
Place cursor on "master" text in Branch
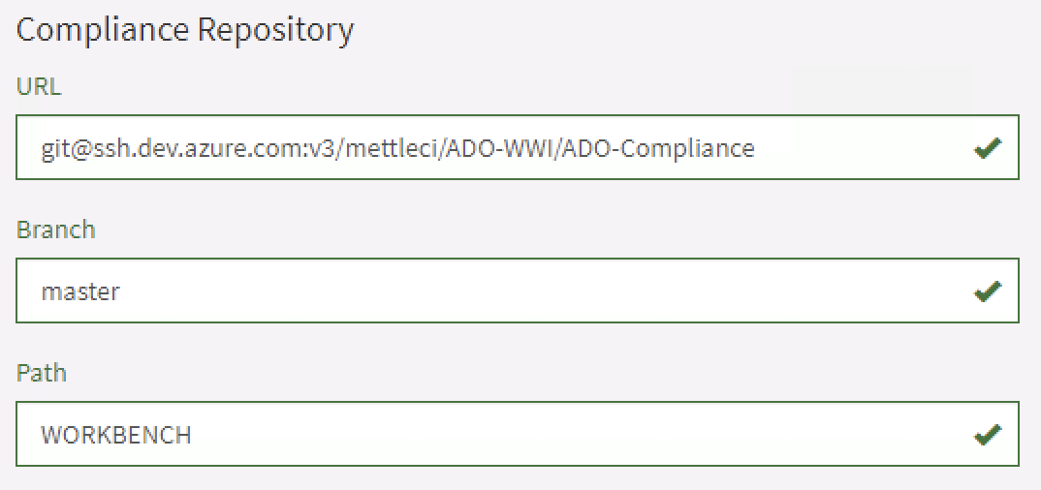pos(80,291)
